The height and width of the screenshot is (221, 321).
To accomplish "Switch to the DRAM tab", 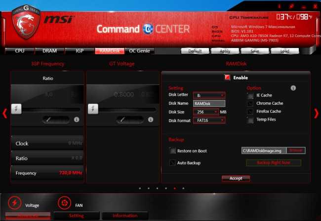I will [x=49, y=51].
